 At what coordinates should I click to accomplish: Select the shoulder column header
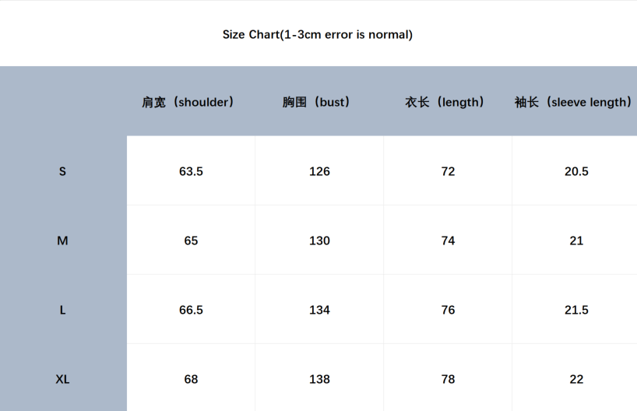pyautogui.click(x=188, y=102)
